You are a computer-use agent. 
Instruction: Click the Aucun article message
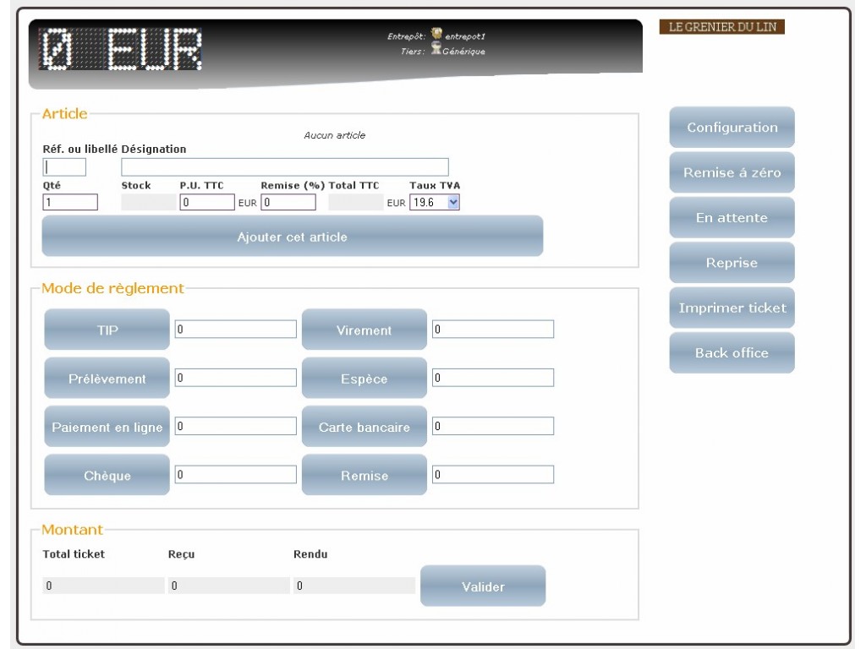(x=335, y=135)
